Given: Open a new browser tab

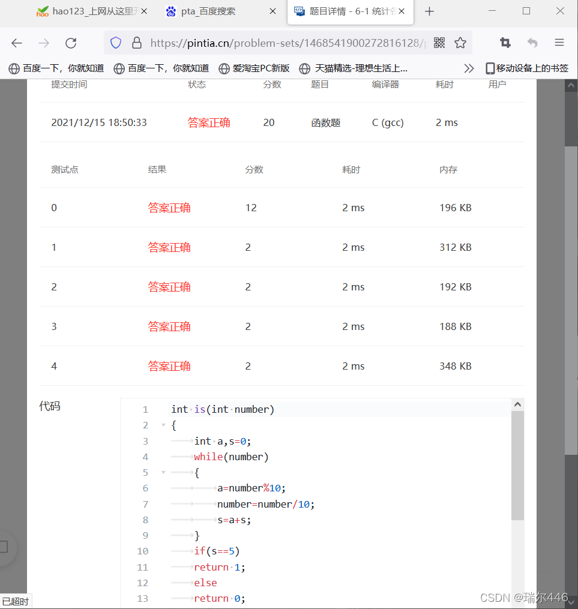Looking at the screenshot, I should click(x=429, y=11).
